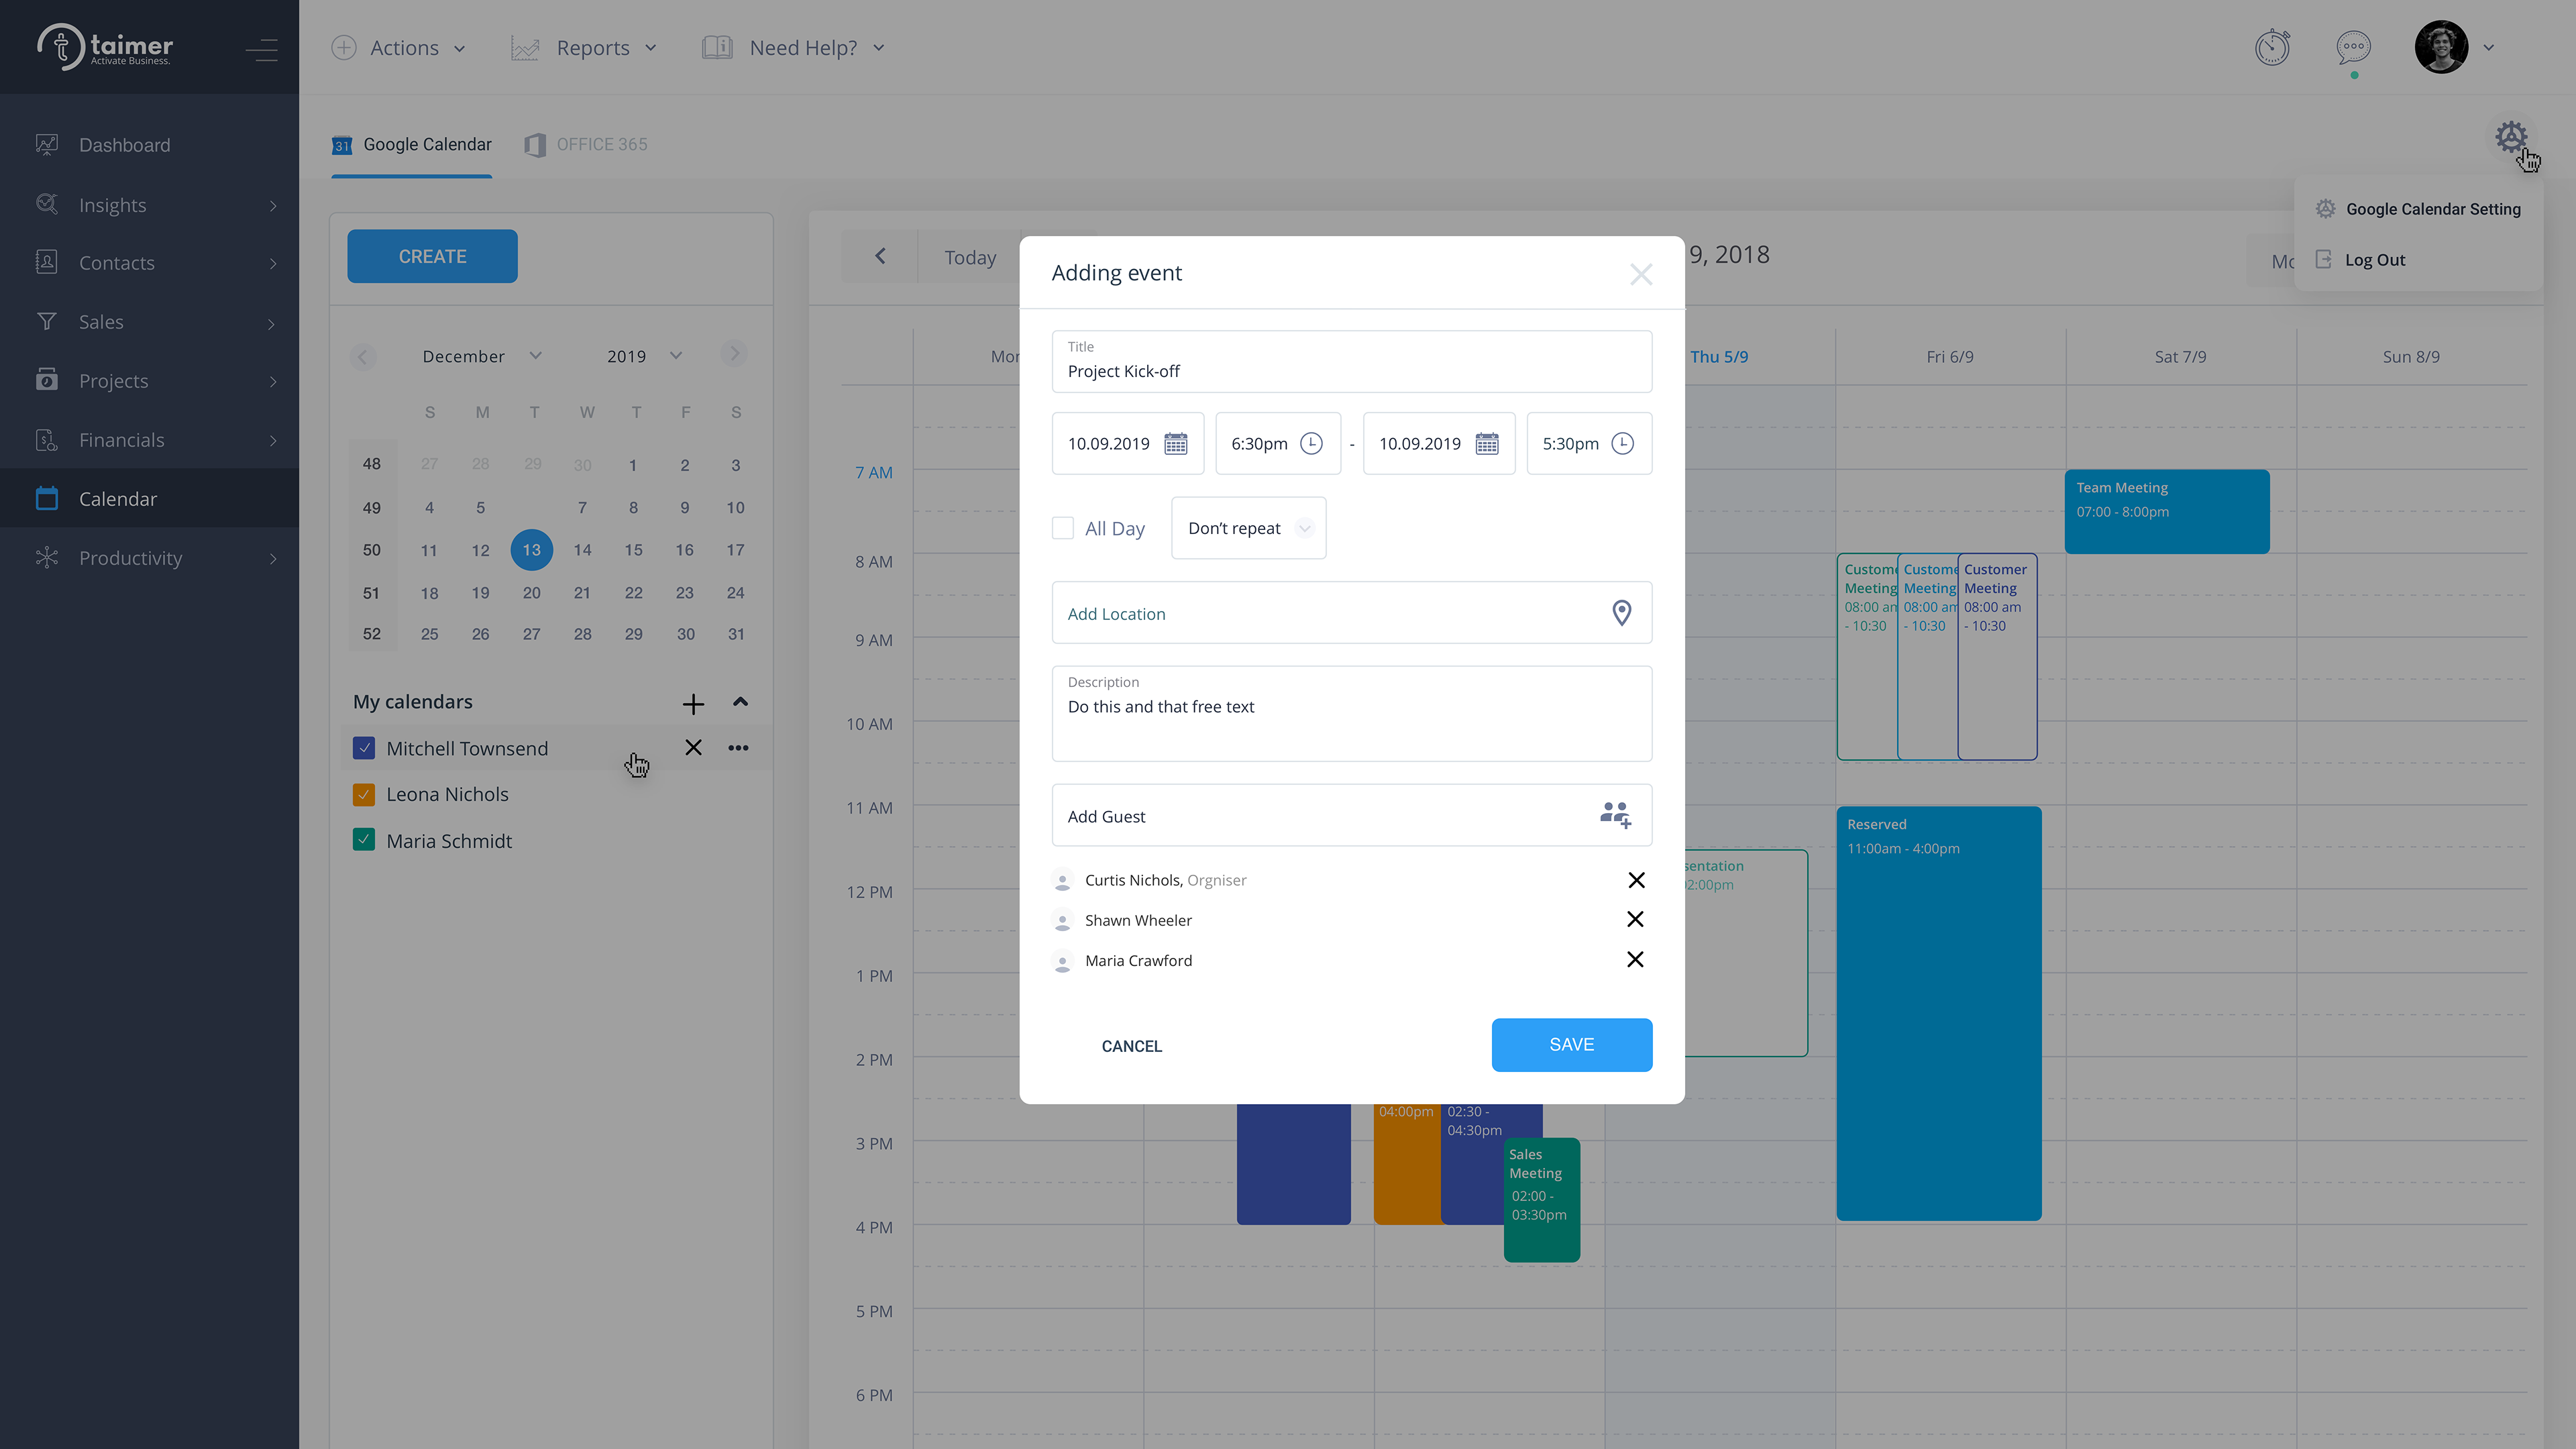Add a new calendar with plus icon
The width and height of the screenshot is (2576, 1449).
point(693,704)
